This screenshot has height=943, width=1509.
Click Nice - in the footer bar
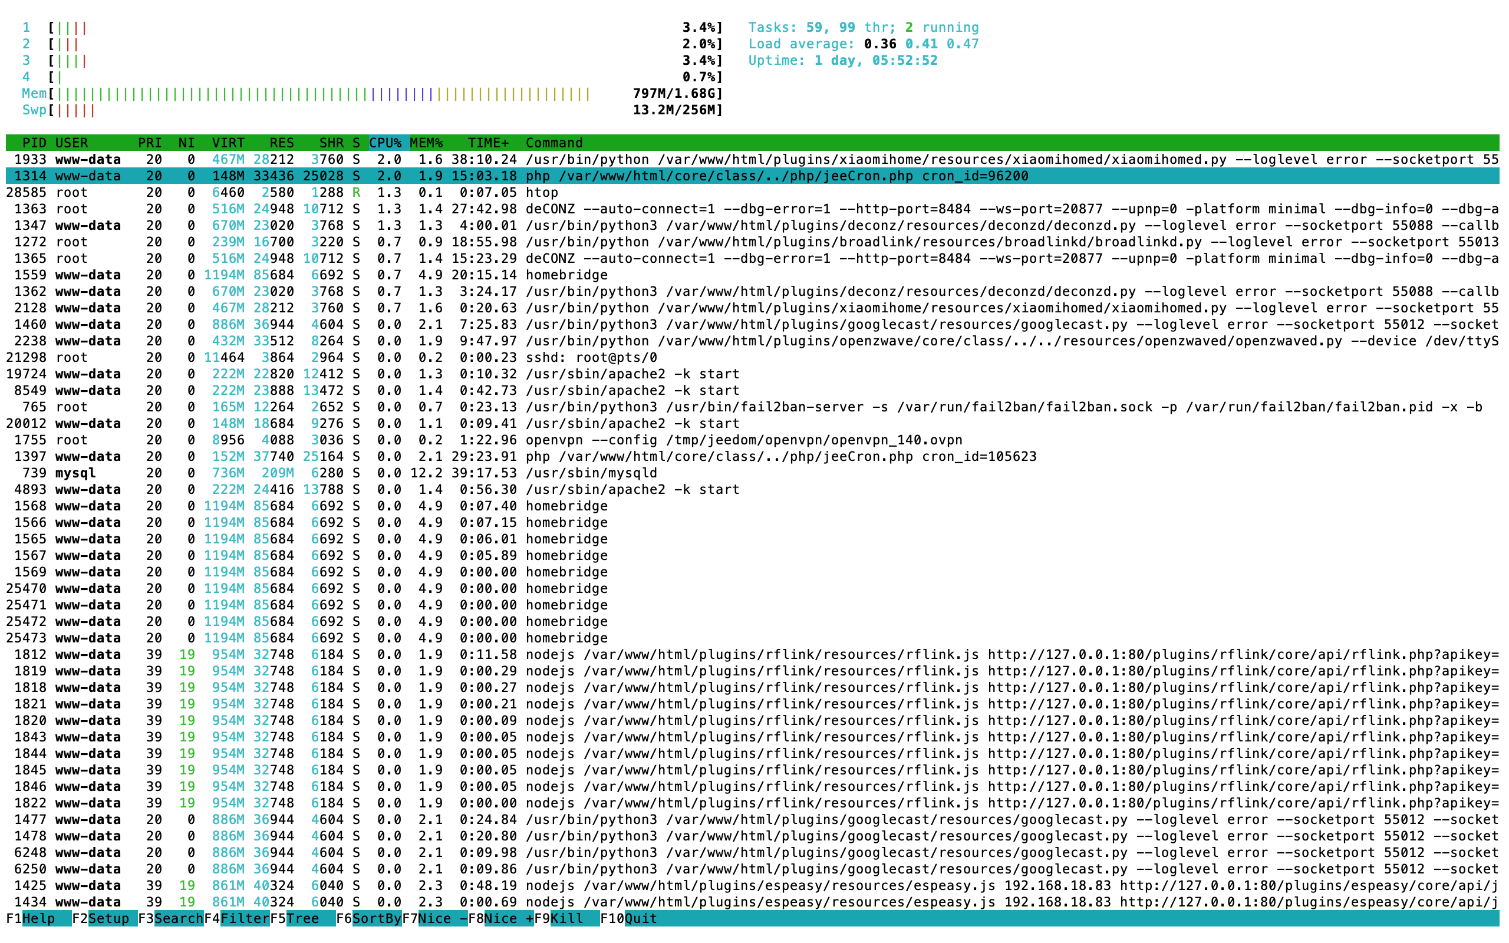pyautogui.click(x=435, y=918)
